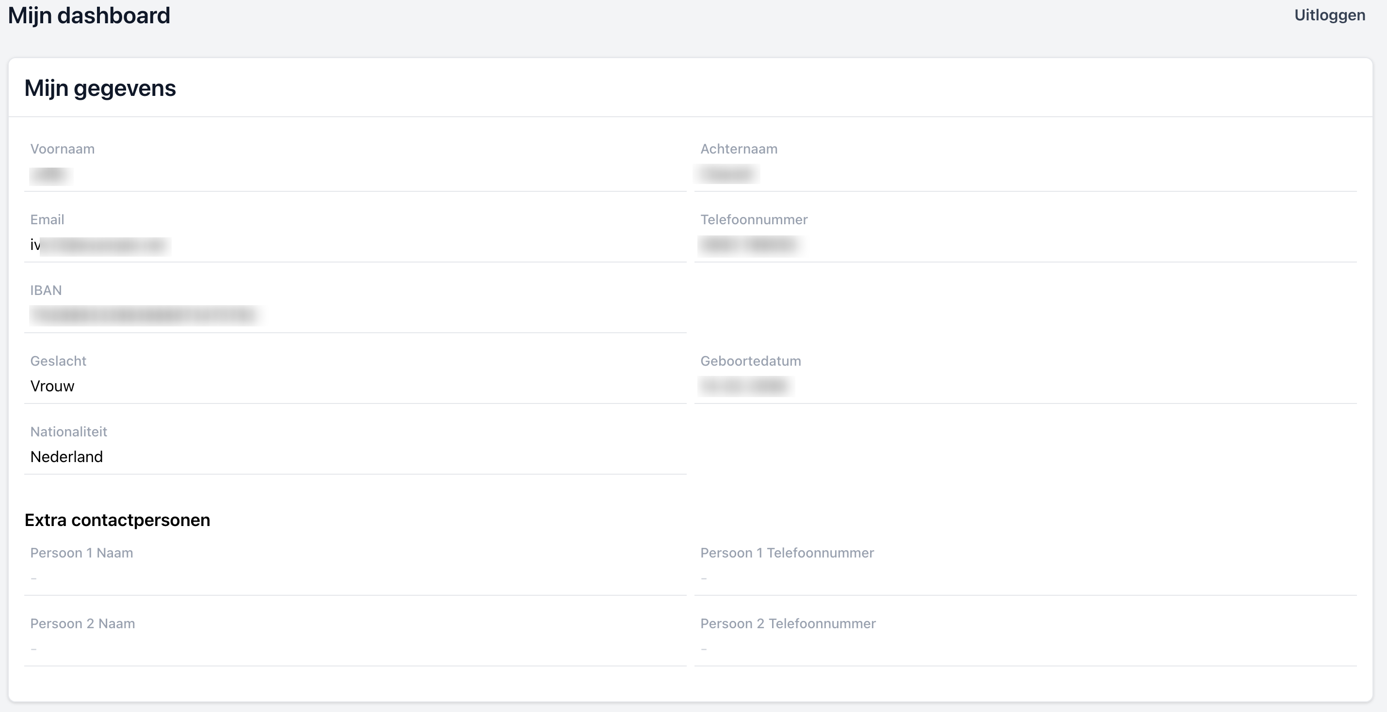Click the Geboortedatum label
The image size is (1387, 712).
[751, 361]
